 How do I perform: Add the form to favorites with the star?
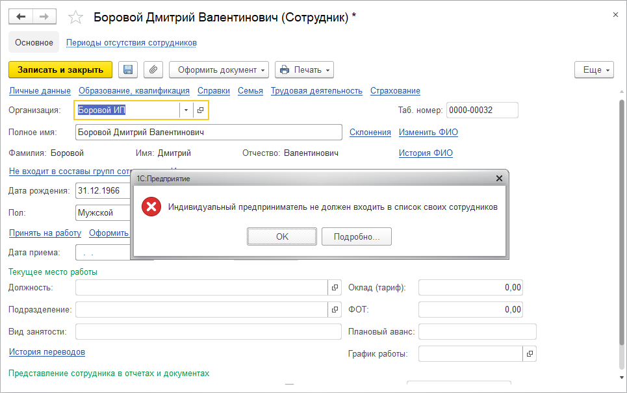[76, 18]
